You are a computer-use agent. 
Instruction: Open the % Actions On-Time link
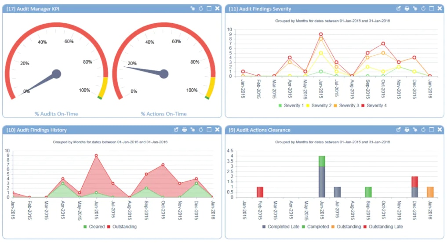click(x=164, y=114)
